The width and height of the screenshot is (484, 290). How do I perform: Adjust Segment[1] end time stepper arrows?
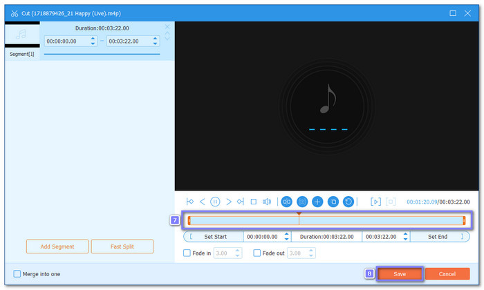click(x=156, y=41)
